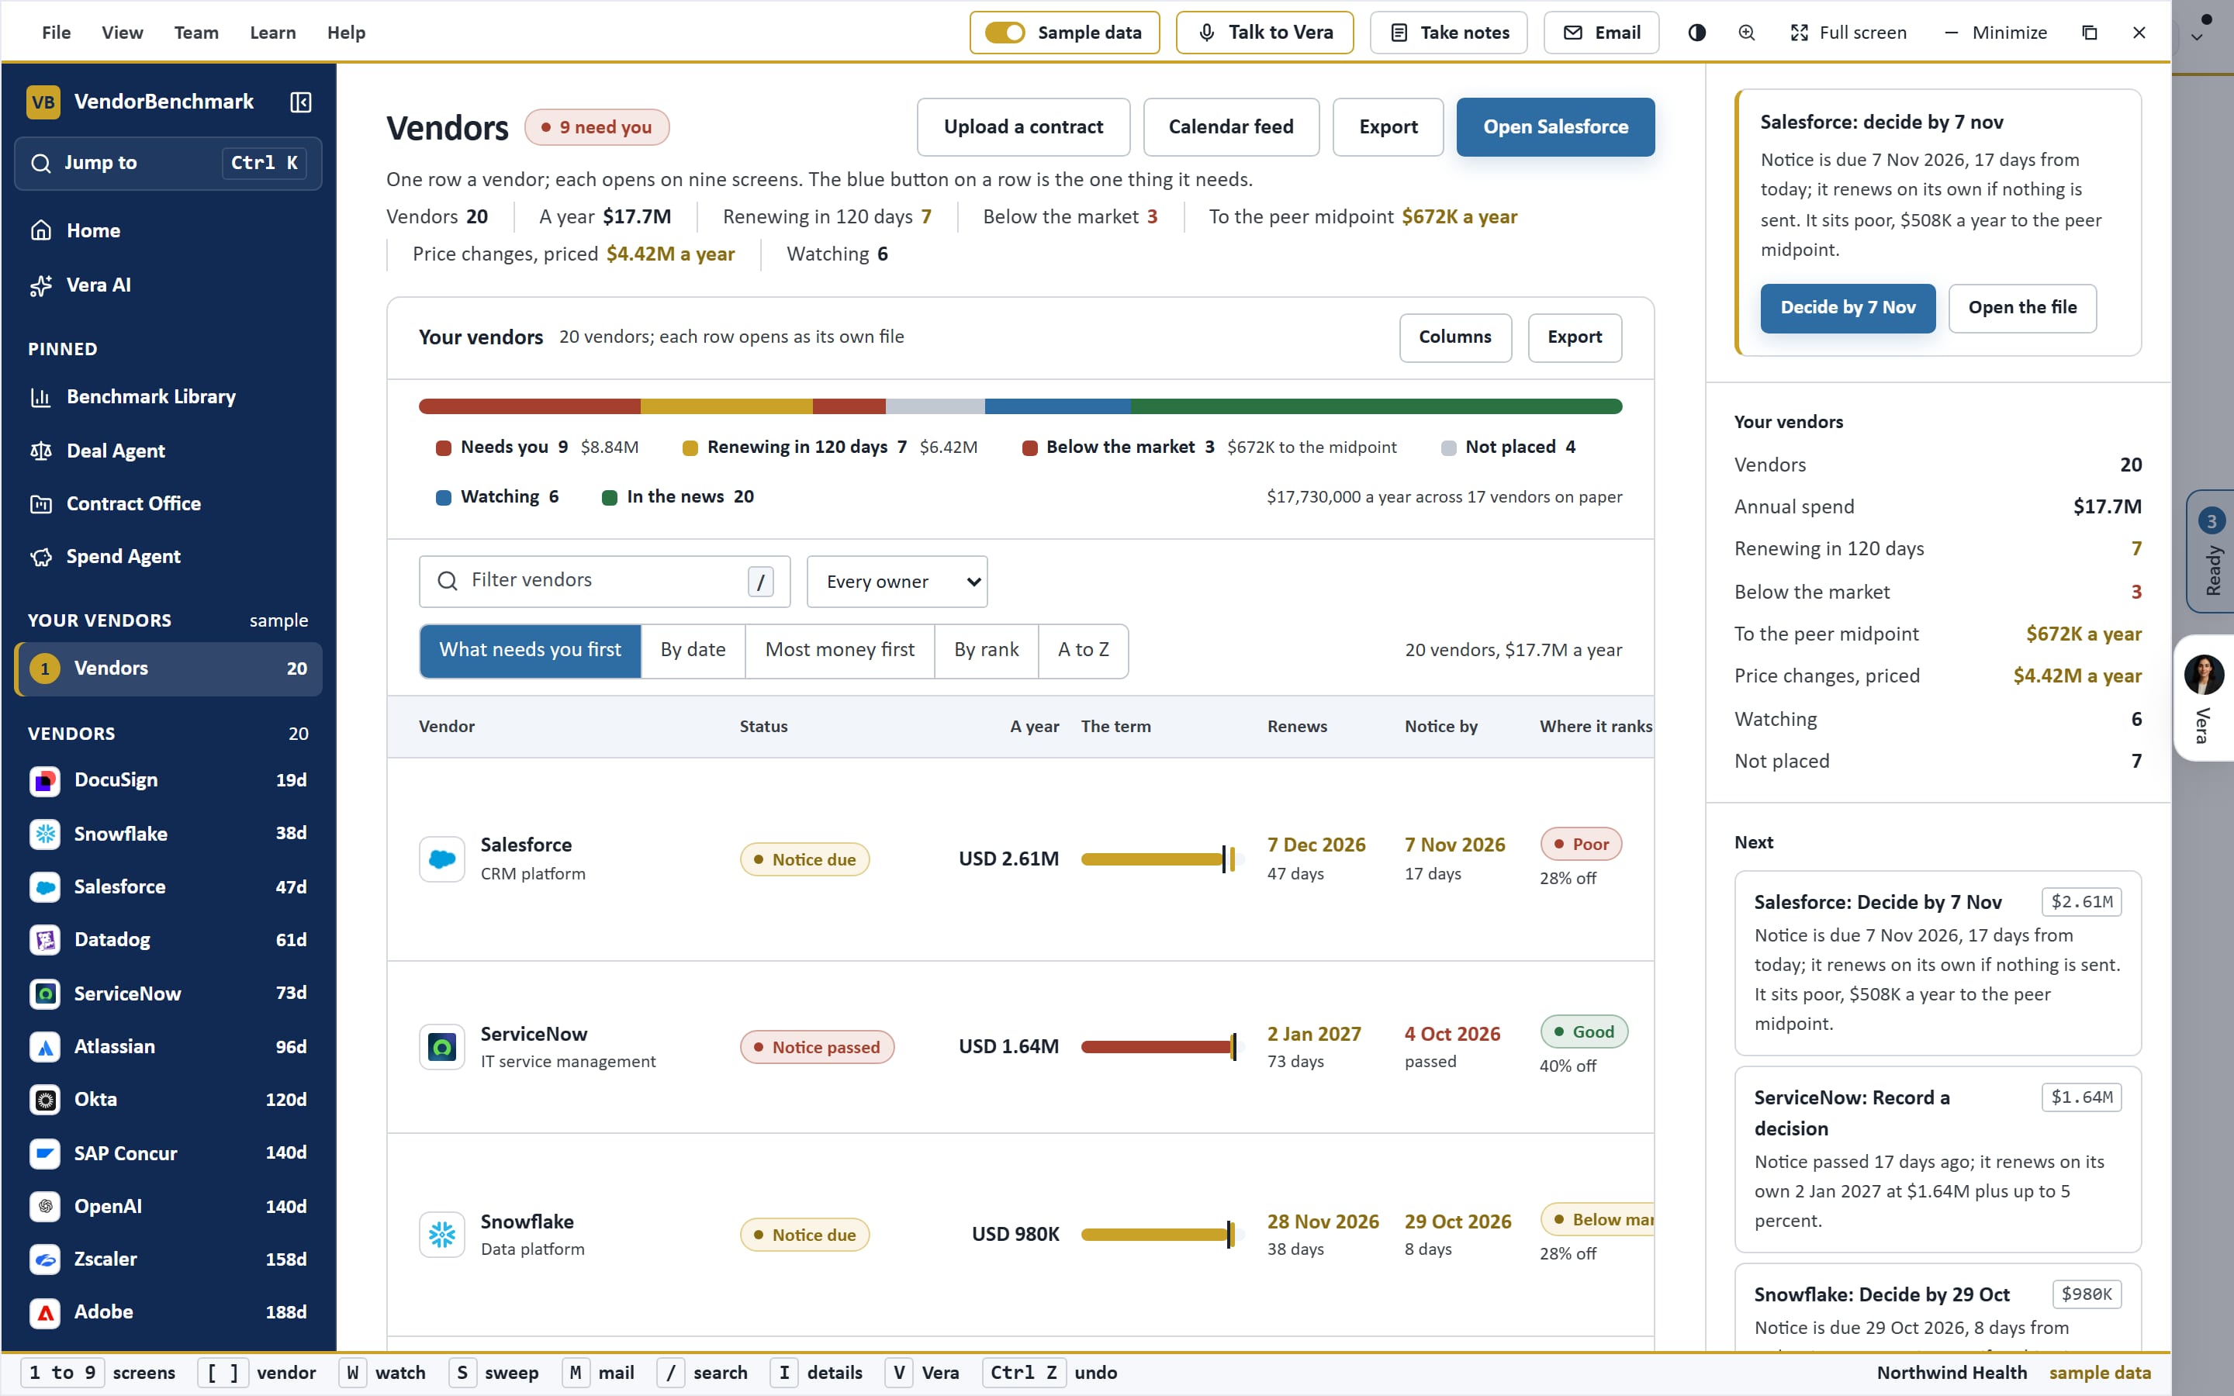
Task: Open the Contract Office pinned item
Action: click(x=168, y=504)
